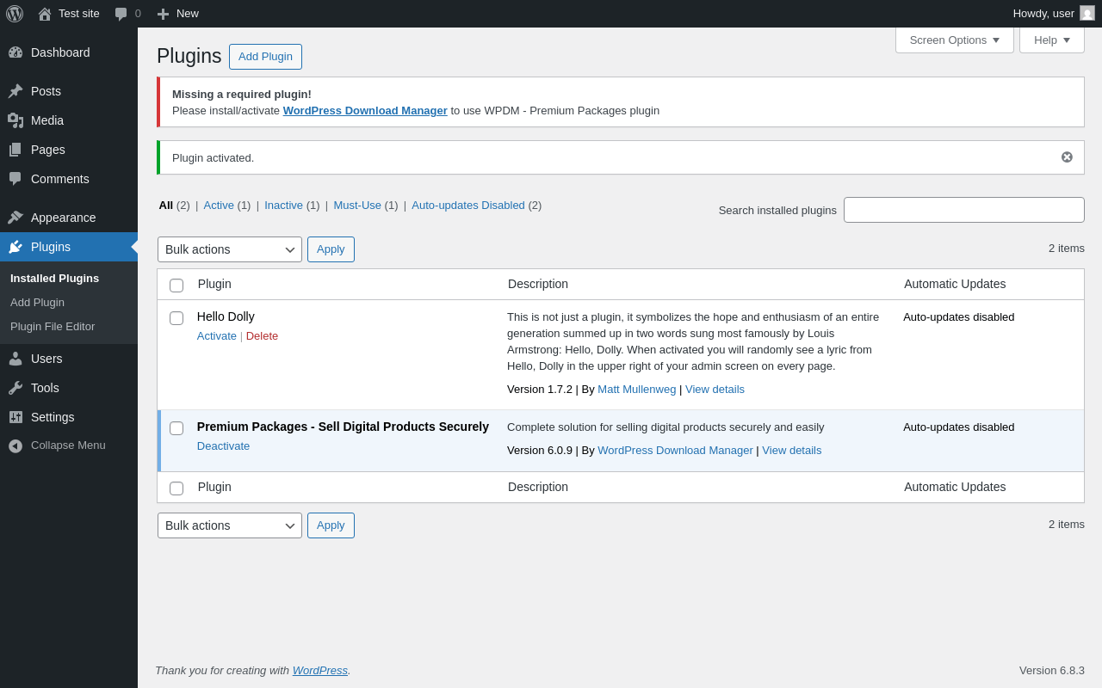Open the top Bulk actions dropdown
This screenshot has width=1102, height=688.
click(229, 249)
